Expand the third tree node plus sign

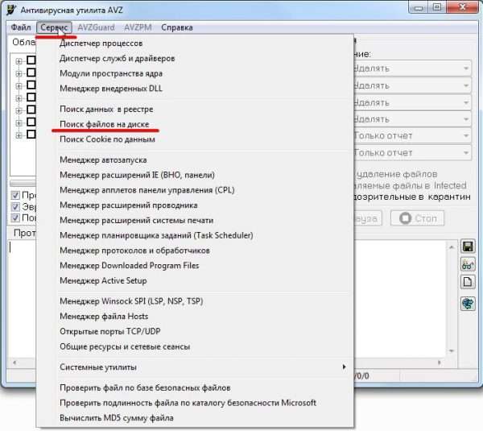(19, 85)
